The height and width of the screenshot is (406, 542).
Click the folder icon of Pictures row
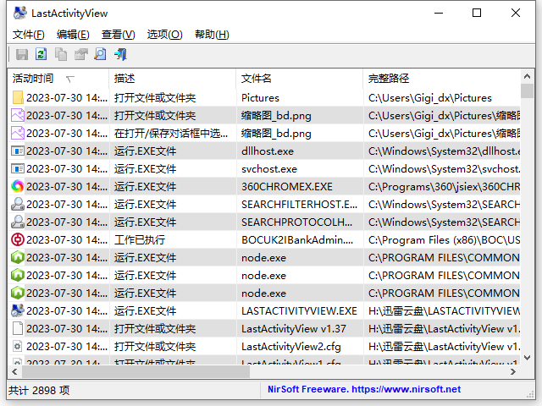[x=18, y=98]
